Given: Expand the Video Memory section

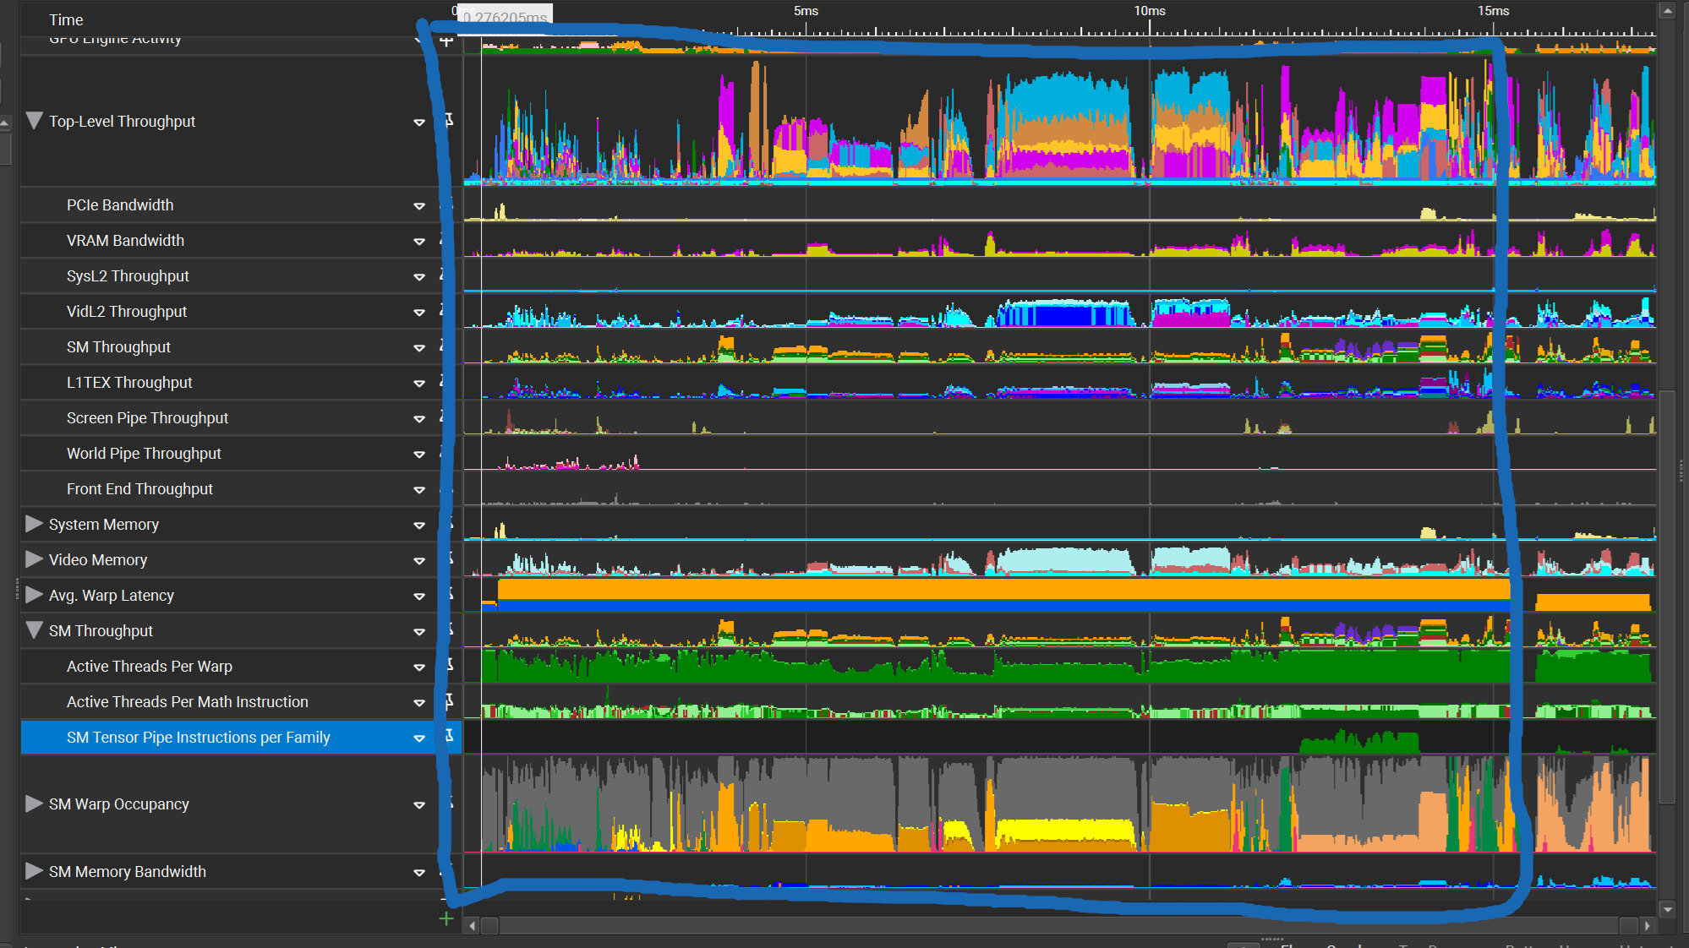Looking at the screenshot, I should point(34,559).
